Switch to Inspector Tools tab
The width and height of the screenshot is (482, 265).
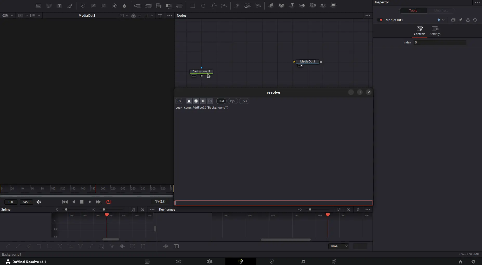(x=413, y=11)
